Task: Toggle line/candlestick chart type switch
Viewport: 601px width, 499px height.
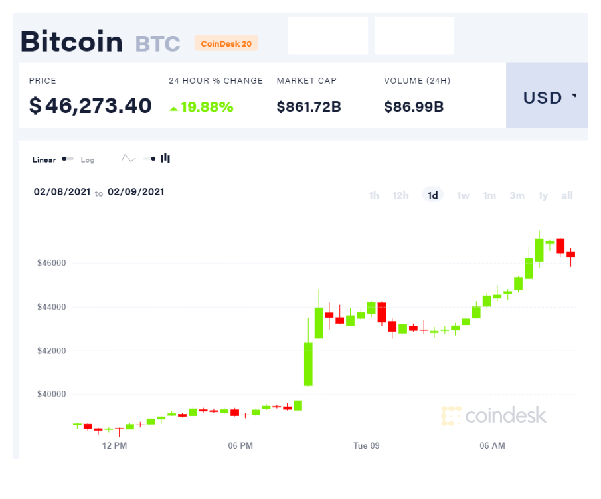Action: (x=149, y=159)
